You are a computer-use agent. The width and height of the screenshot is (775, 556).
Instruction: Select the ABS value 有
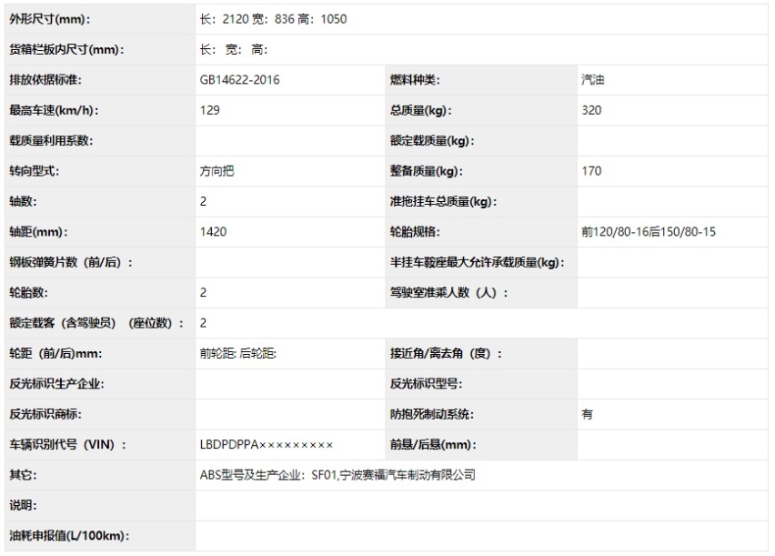(588, 414)
